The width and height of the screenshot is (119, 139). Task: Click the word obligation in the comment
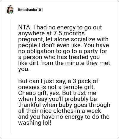(x=44, y=51)
